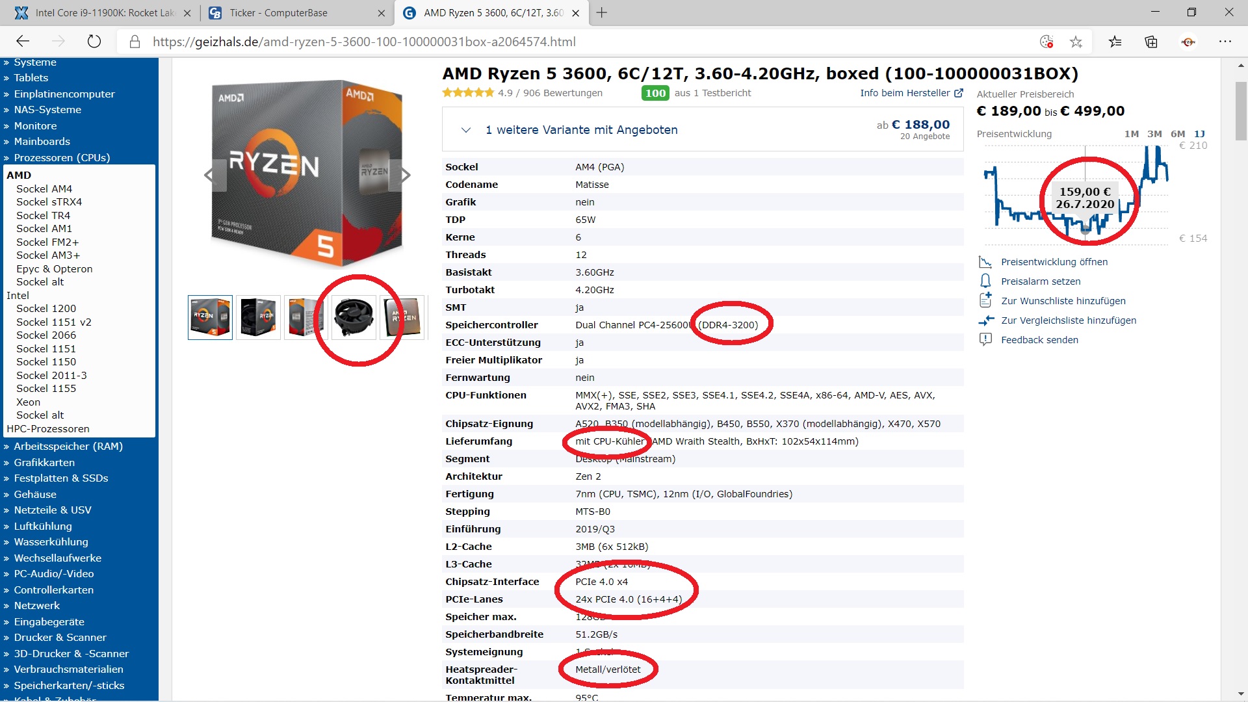
Task: Click the Preisalarm setzen bell icon
Action: click(985, 281)
